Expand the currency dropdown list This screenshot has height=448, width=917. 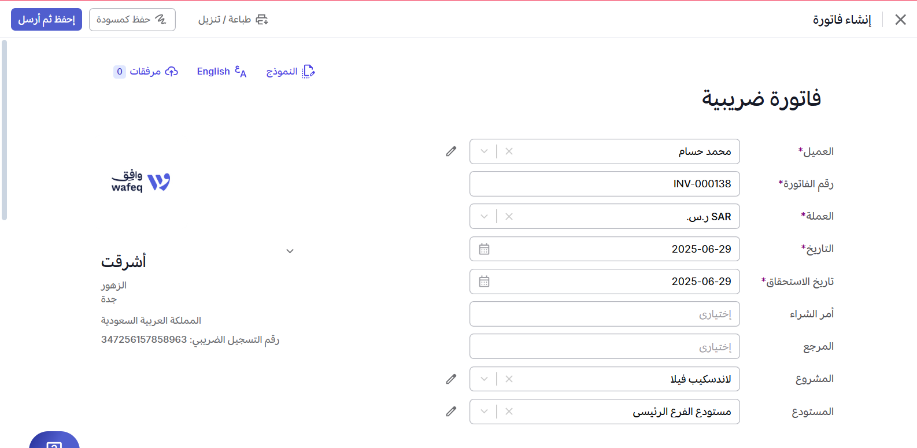[x=485, y=217]
